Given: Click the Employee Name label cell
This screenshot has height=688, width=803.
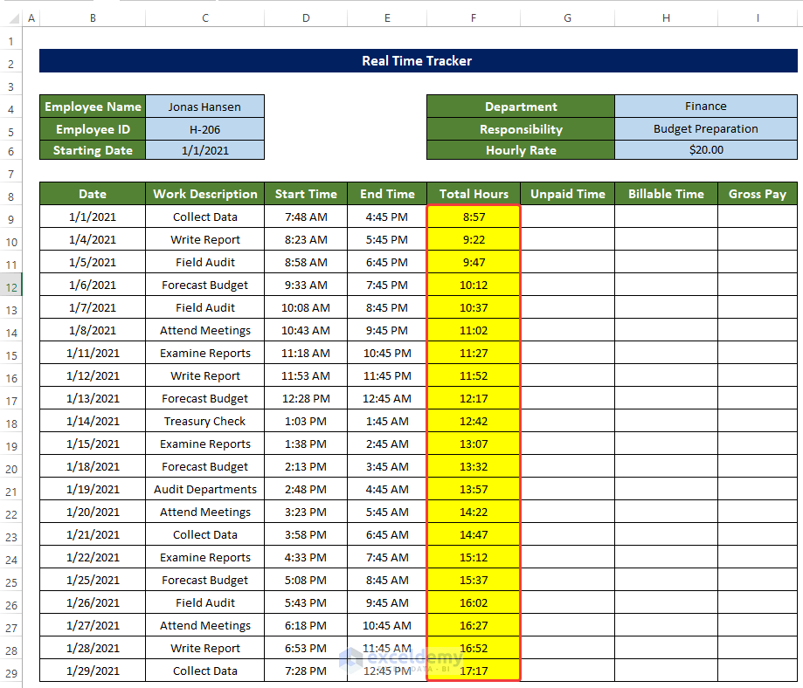Looking at the screenshot, I should pyautogui.click(x=93, y=107).
